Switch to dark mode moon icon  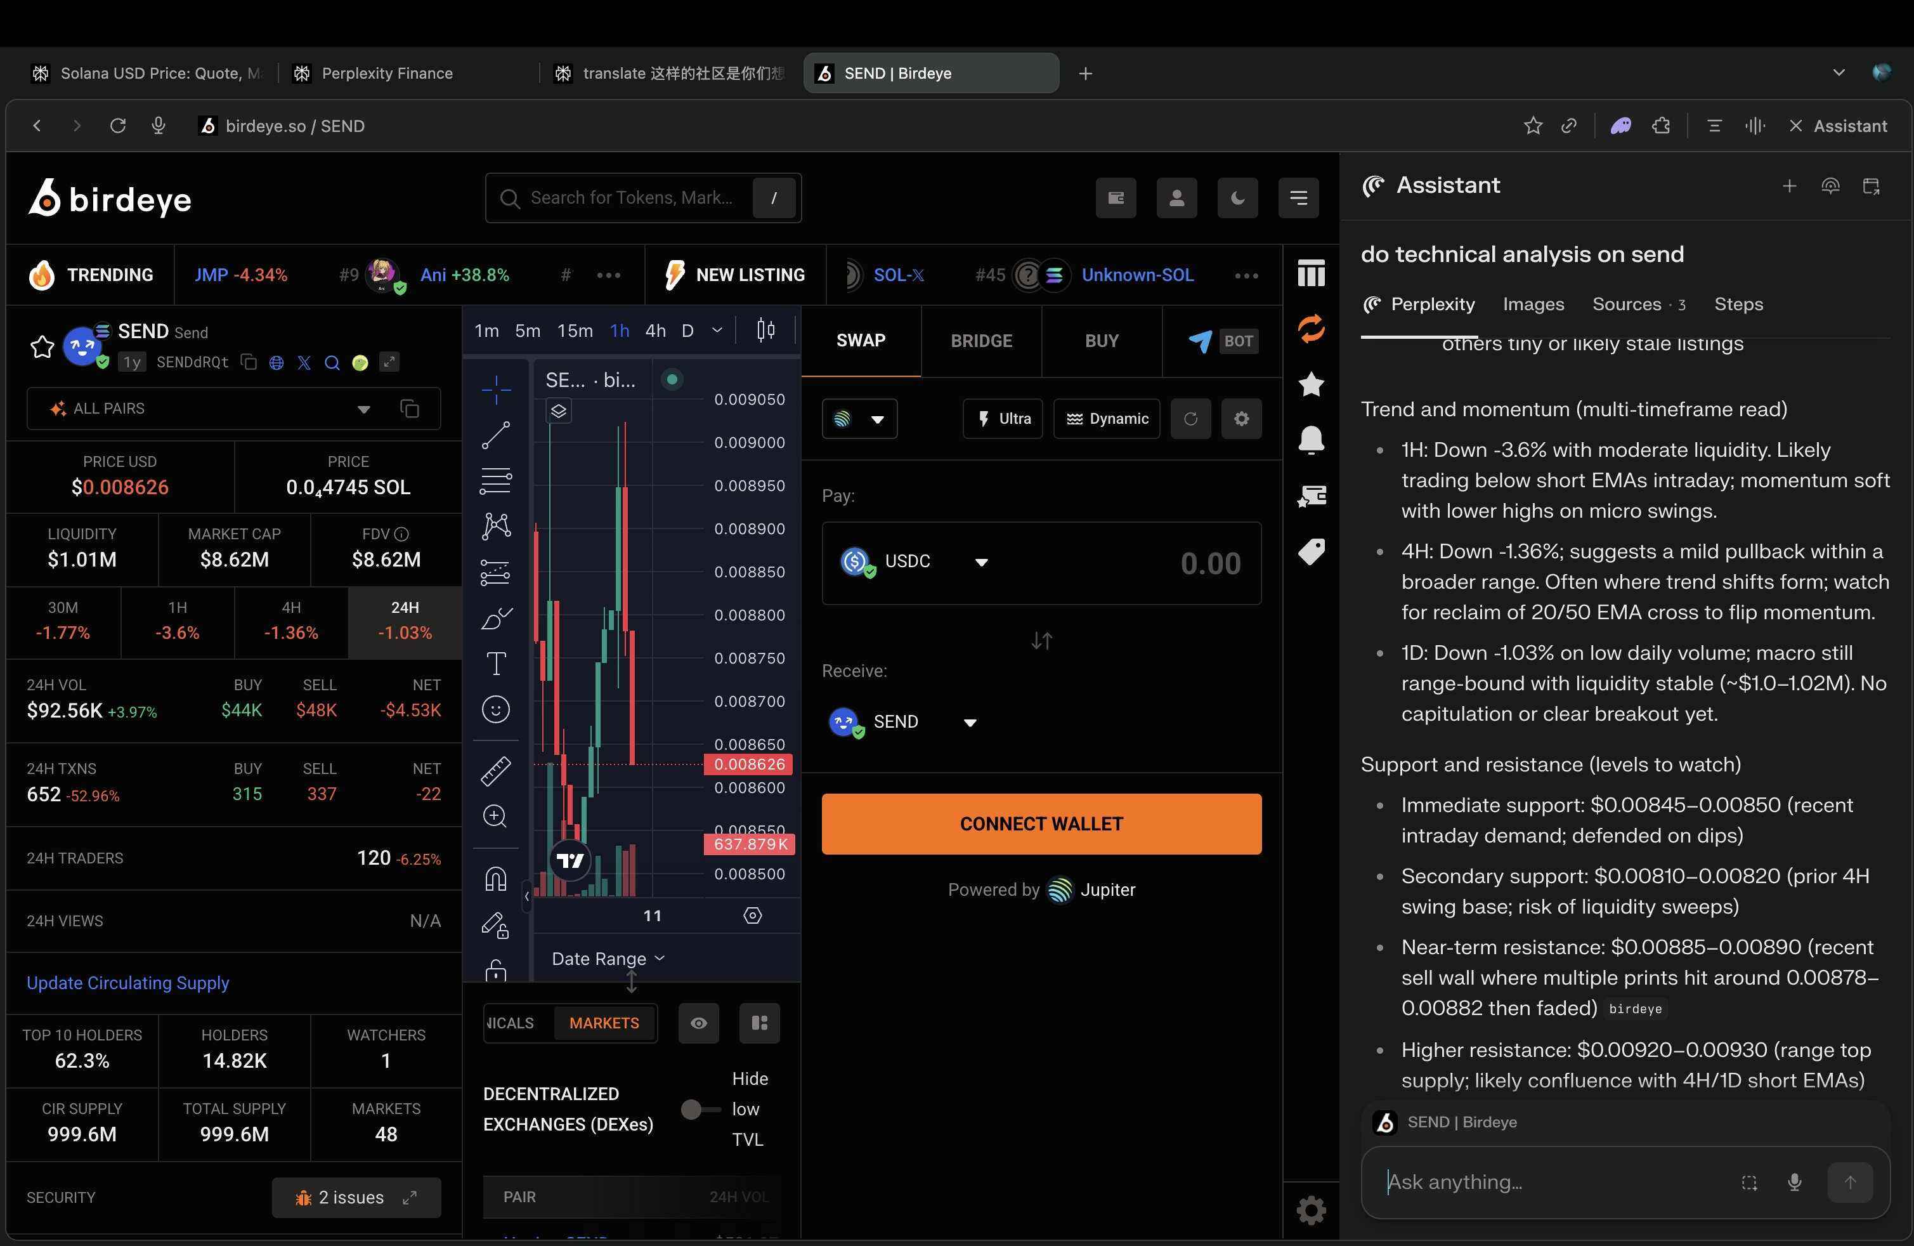click(1237, 198)
